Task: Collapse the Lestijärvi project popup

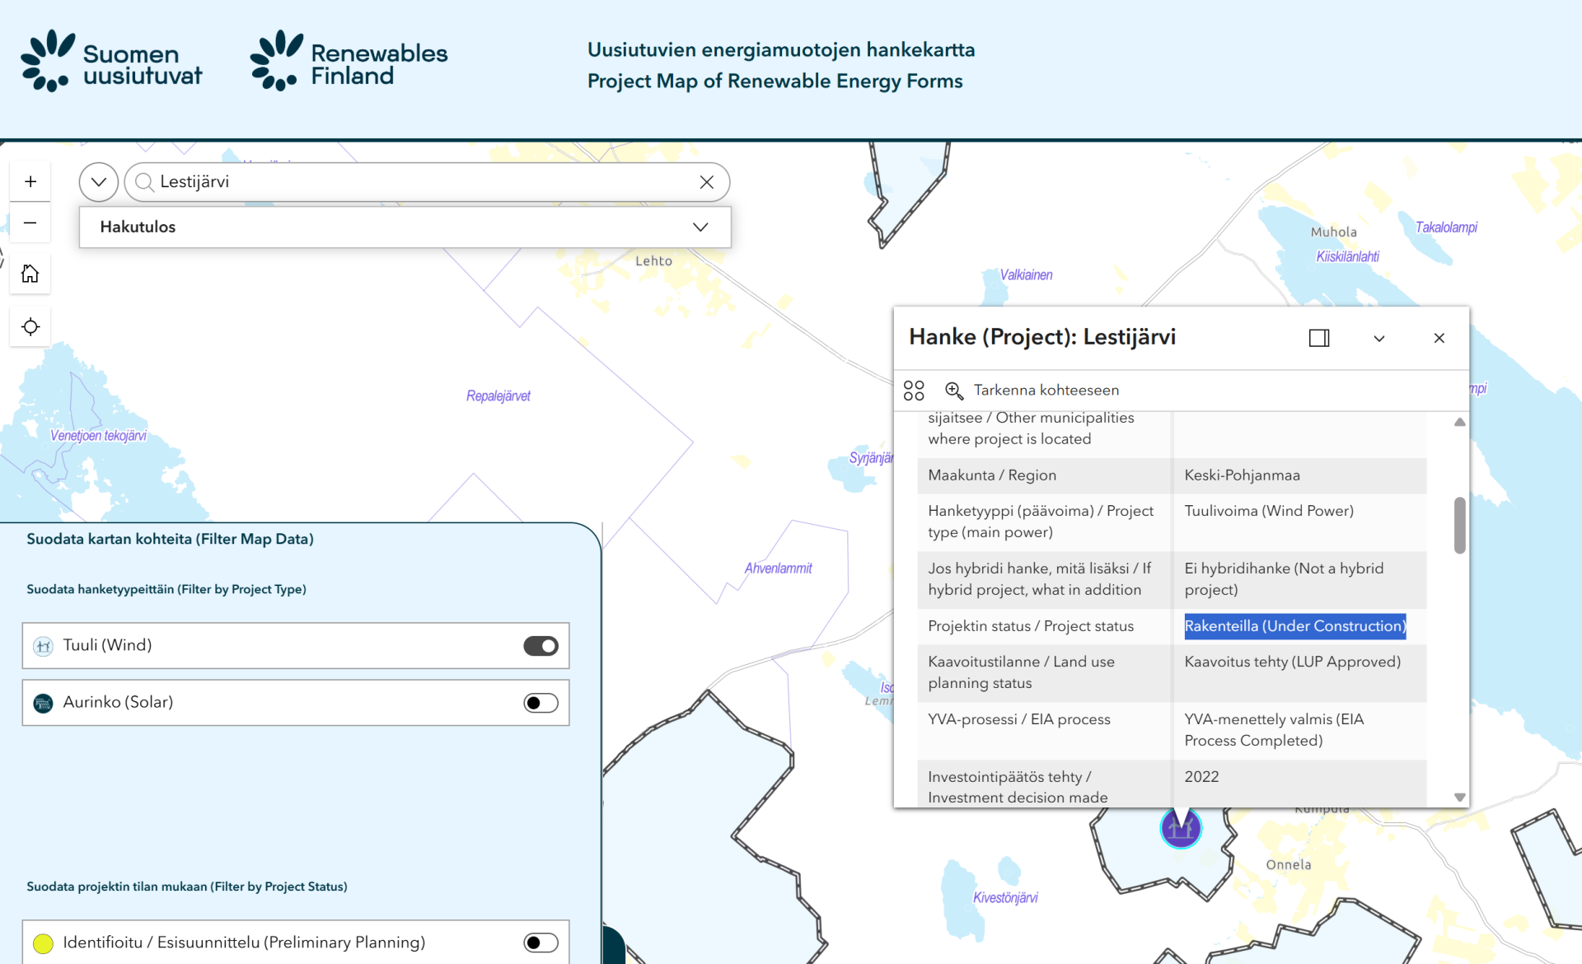Action: click(x=1378, y=338)
